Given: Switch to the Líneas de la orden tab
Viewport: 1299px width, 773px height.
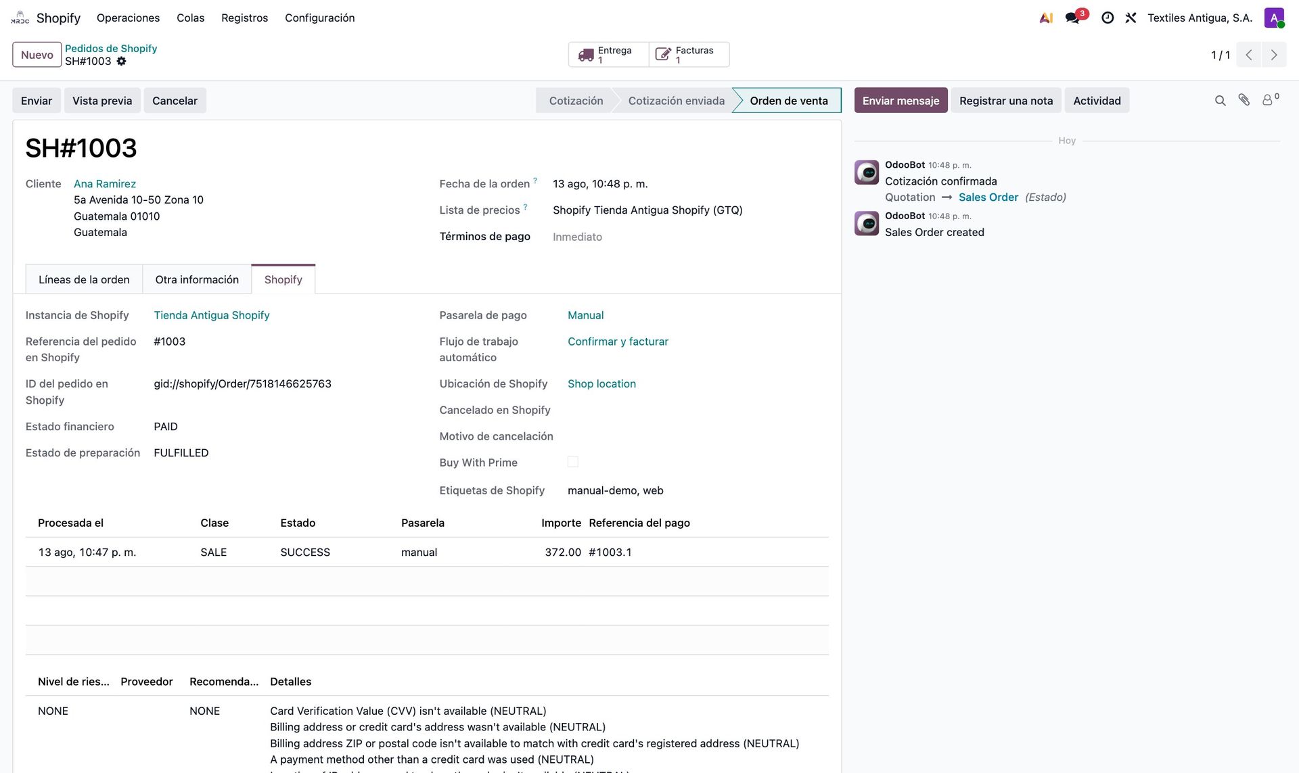Looking at the screenshot, I should point(84,279).
